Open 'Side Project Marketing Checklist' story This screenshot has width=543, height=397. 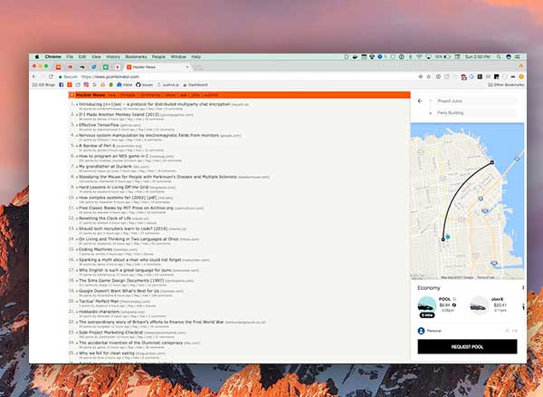[110, 332]
